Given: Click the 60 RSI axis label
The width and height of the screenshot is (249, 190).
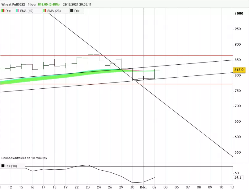Looking at the screenshot, I should pos(237,173).
